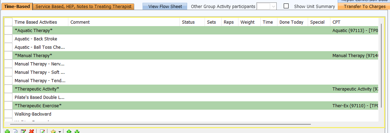The height and width of the screenshot is (133, 390).
Task: Check the box for *Therapeutic Exercise* row
Action: (x=8, y=105)
